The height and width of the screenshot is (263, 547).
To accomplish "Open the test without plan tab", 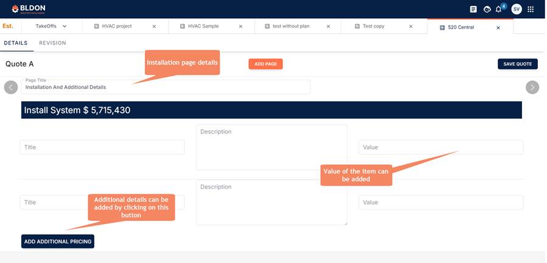I will 290,27.
